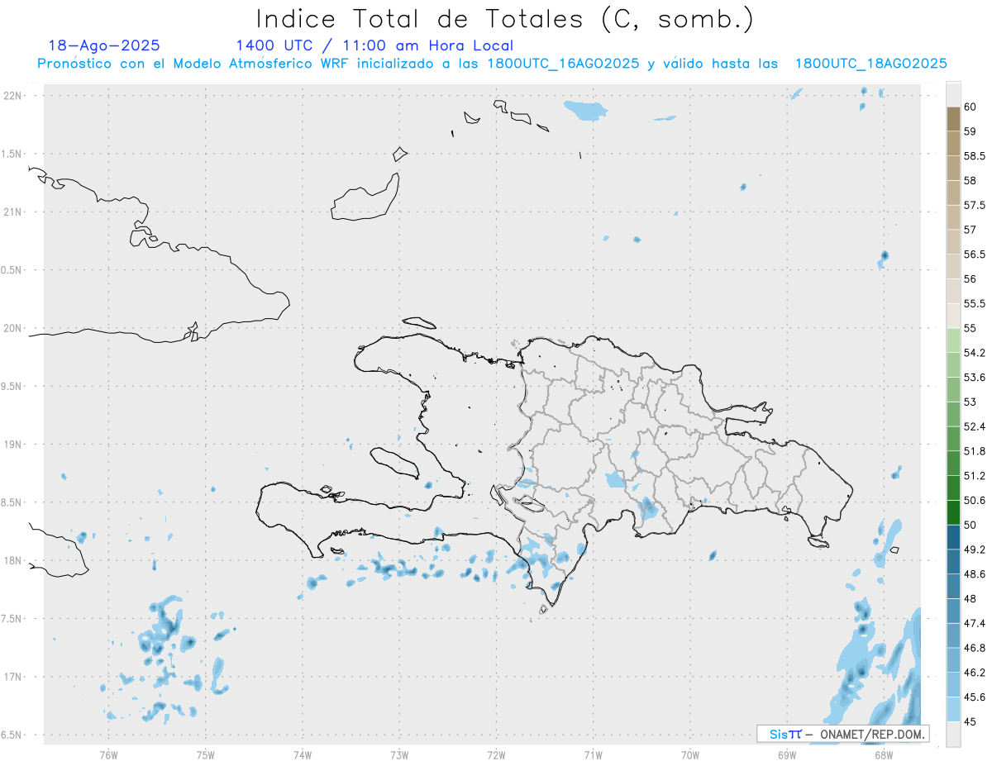Click the '50.6' value on the color scale

(975, 500)
